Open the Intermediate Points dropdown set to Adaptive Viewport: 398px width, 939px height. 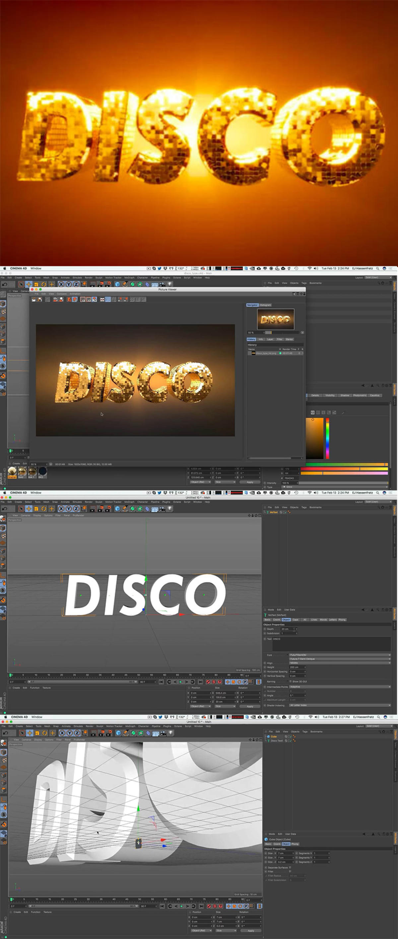coord(340,687)
